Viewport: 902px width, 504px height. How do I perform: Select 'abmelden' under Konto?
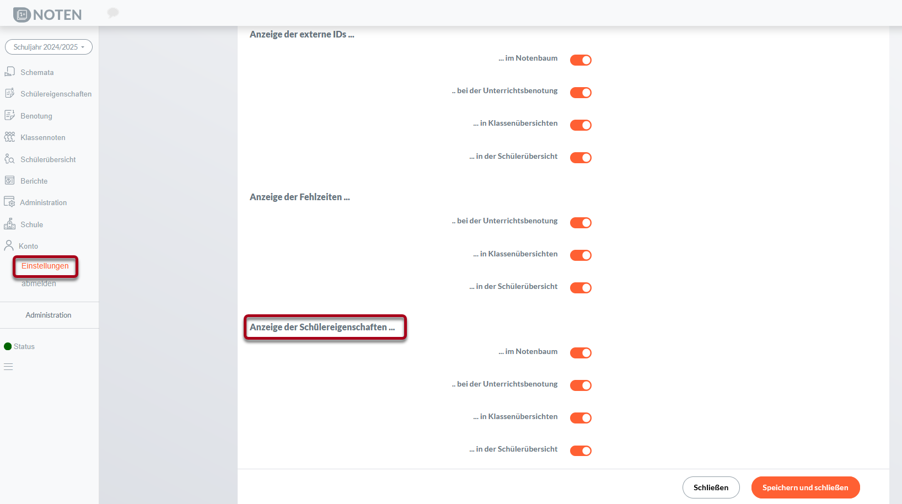click(x=39, y=283)
